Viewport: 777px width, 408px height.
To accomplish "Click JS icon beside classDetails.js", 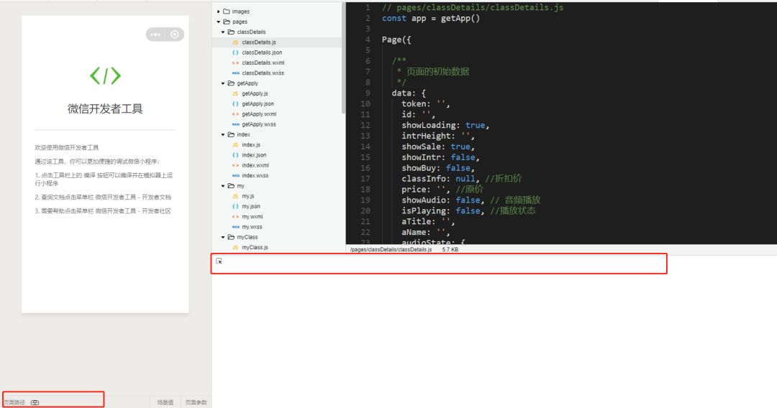I will click(x=235, y=42).
